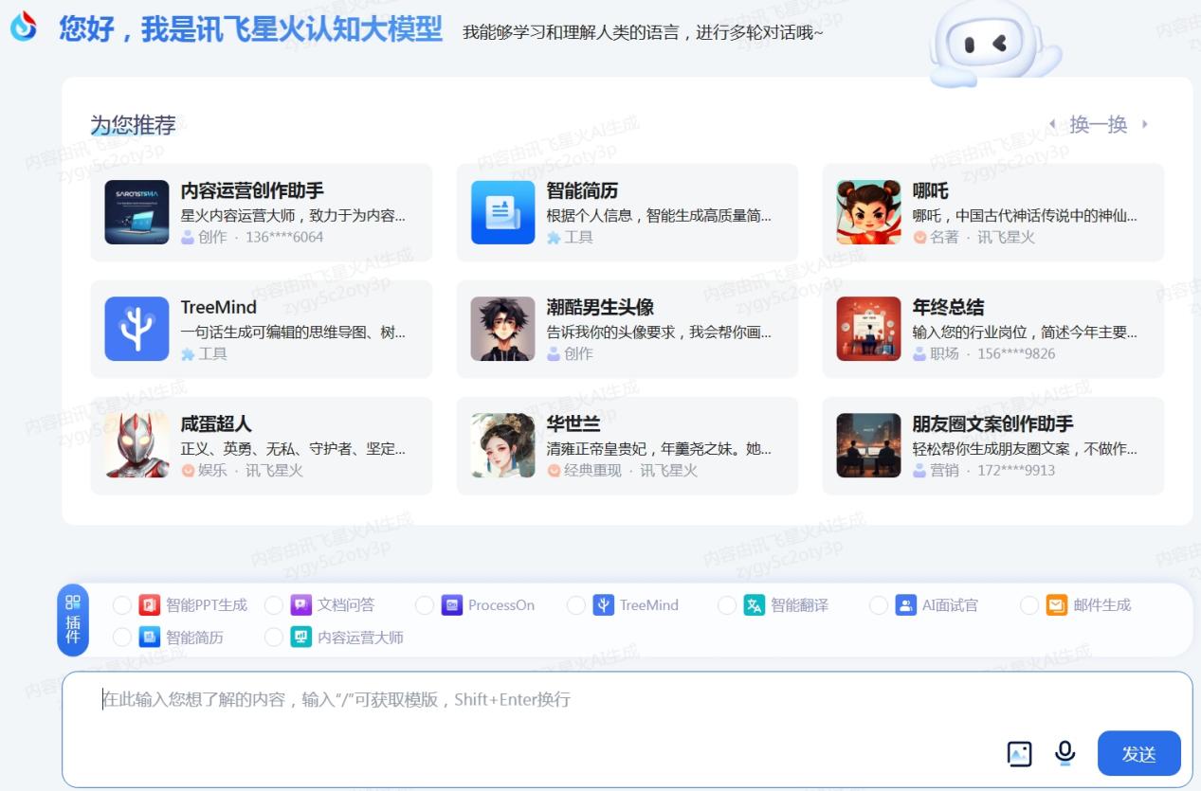Click the ProcessOn plugin icon
The height and width of the screenshot is (791, 1201).
click(x=452, y=605)
